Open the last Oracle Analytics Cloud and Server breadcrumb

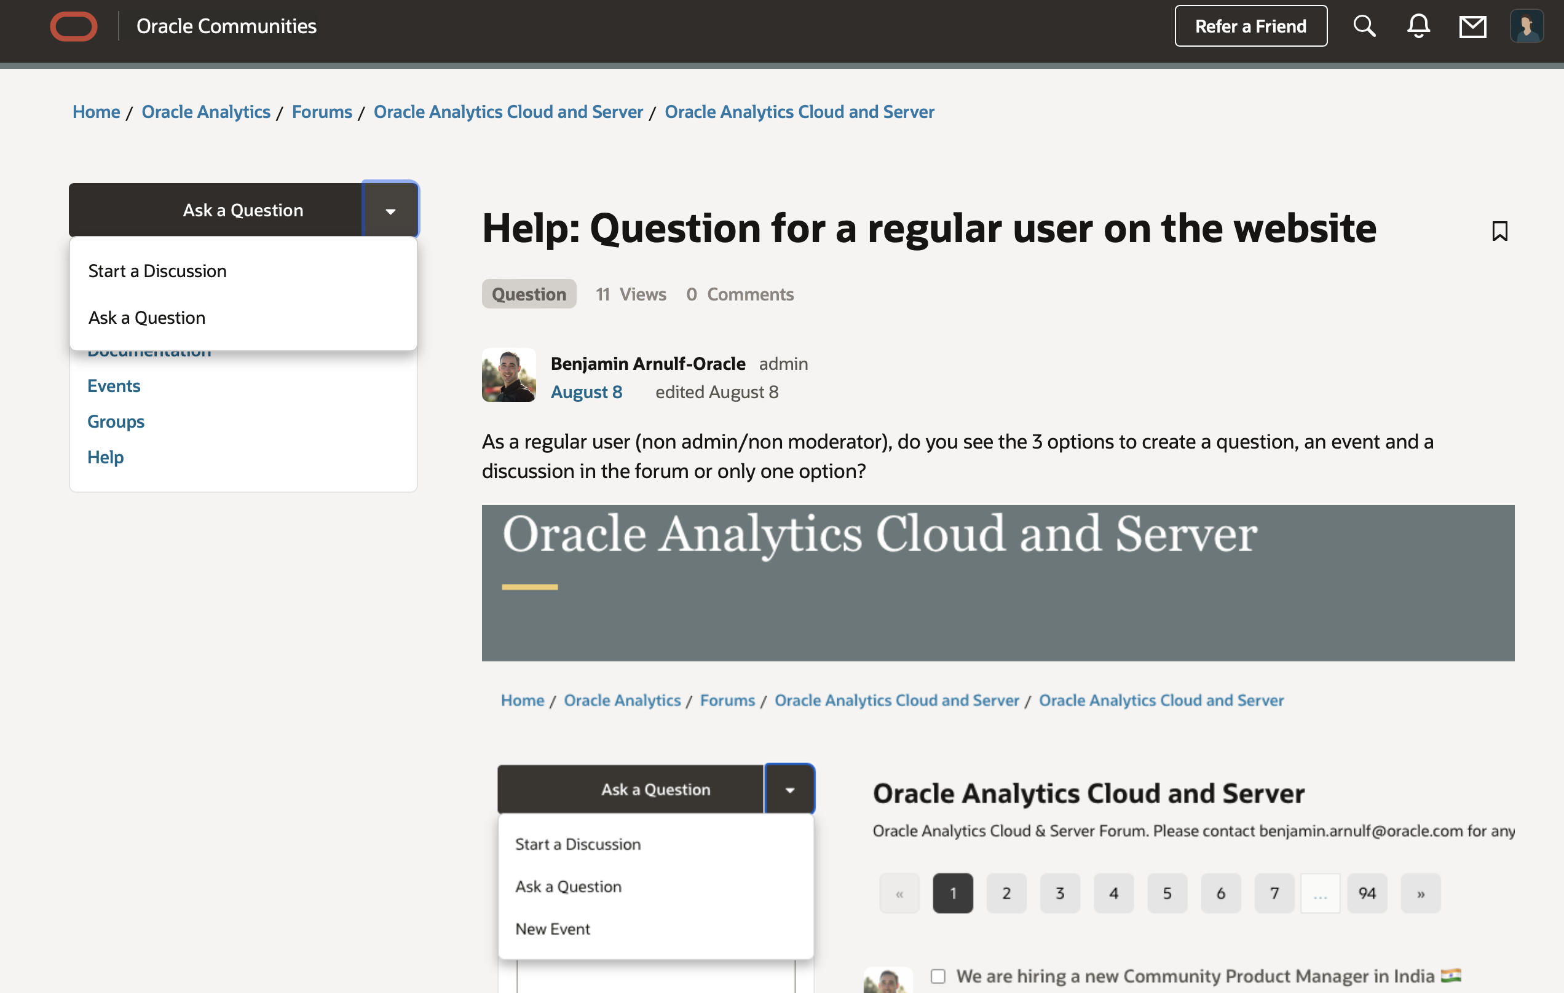point(799,112)
